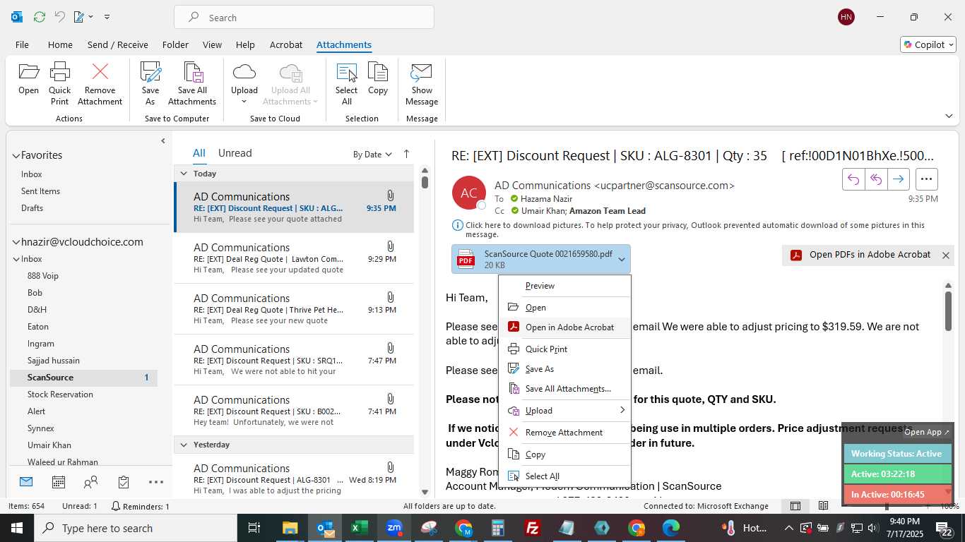The image size is (965, 542).
Task: Open the Send / Receive tab
Action: (x=117, y=44)
